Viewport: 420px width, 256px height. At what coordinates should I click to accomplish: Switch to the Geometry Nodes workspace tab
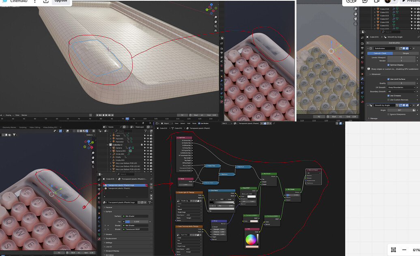[9, 127]
